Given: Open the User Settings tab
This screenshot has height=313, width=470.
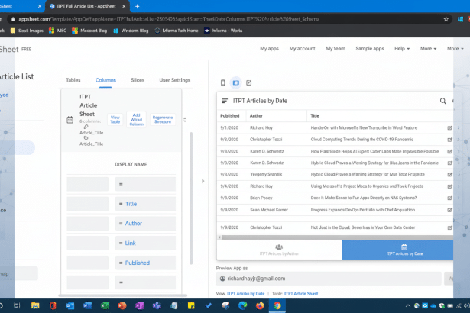Looking at the screenshot, I should pos(175,80).
